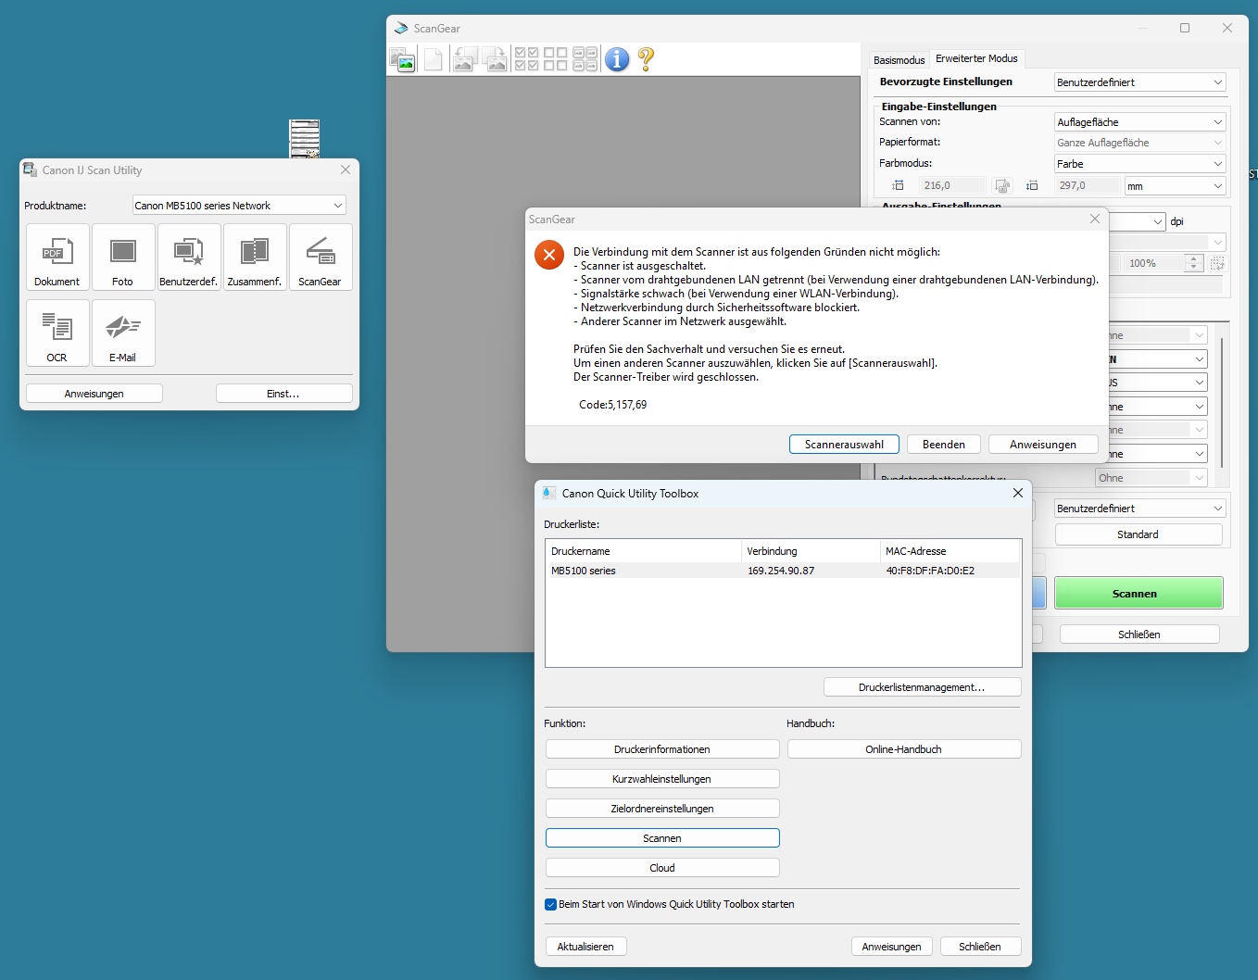Open the dpi resolution dropdown
This screenshot has width=1258, height=980.
coord(1138,221)
